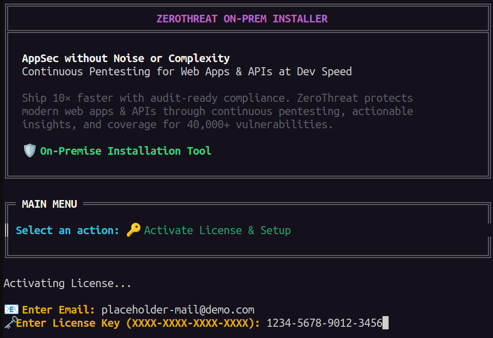This screenshot has height=338, width=493.
Task: Select the Activate License & Setup option
Action: click(x=217, y=231)
